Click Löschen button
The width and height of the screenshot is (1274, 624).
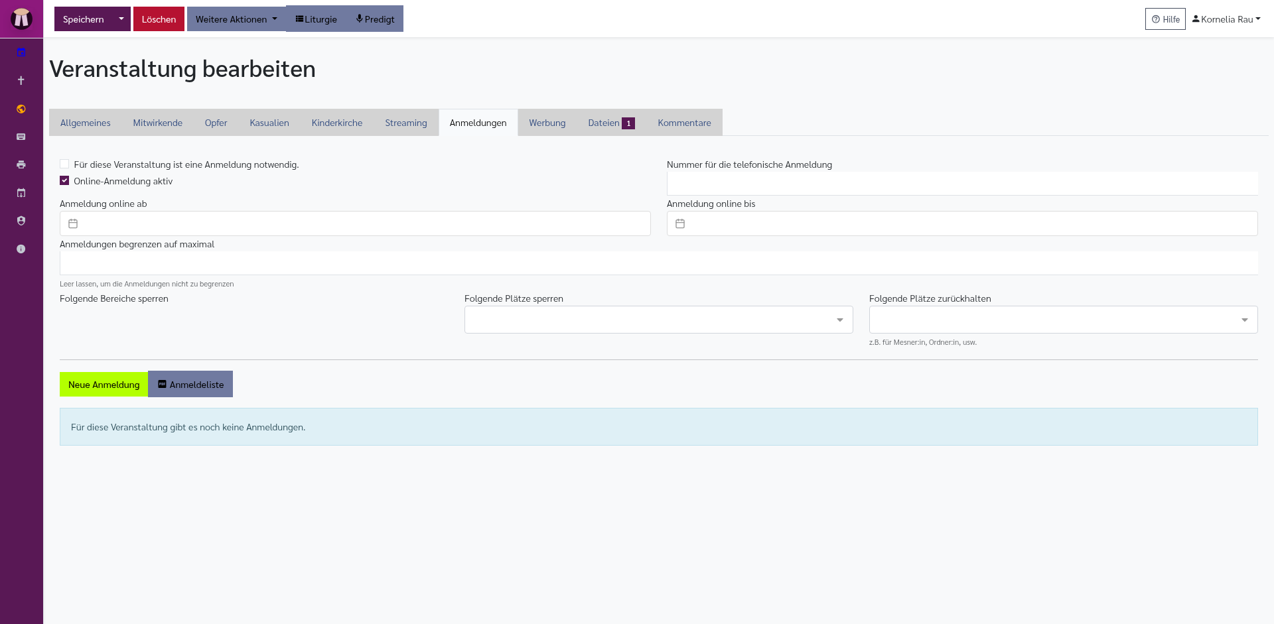pos(159,19)
